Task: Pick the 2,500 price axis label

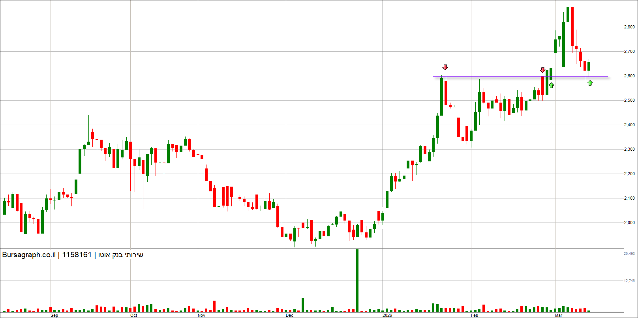Action: pyautogui.click(x=629, y=100)
